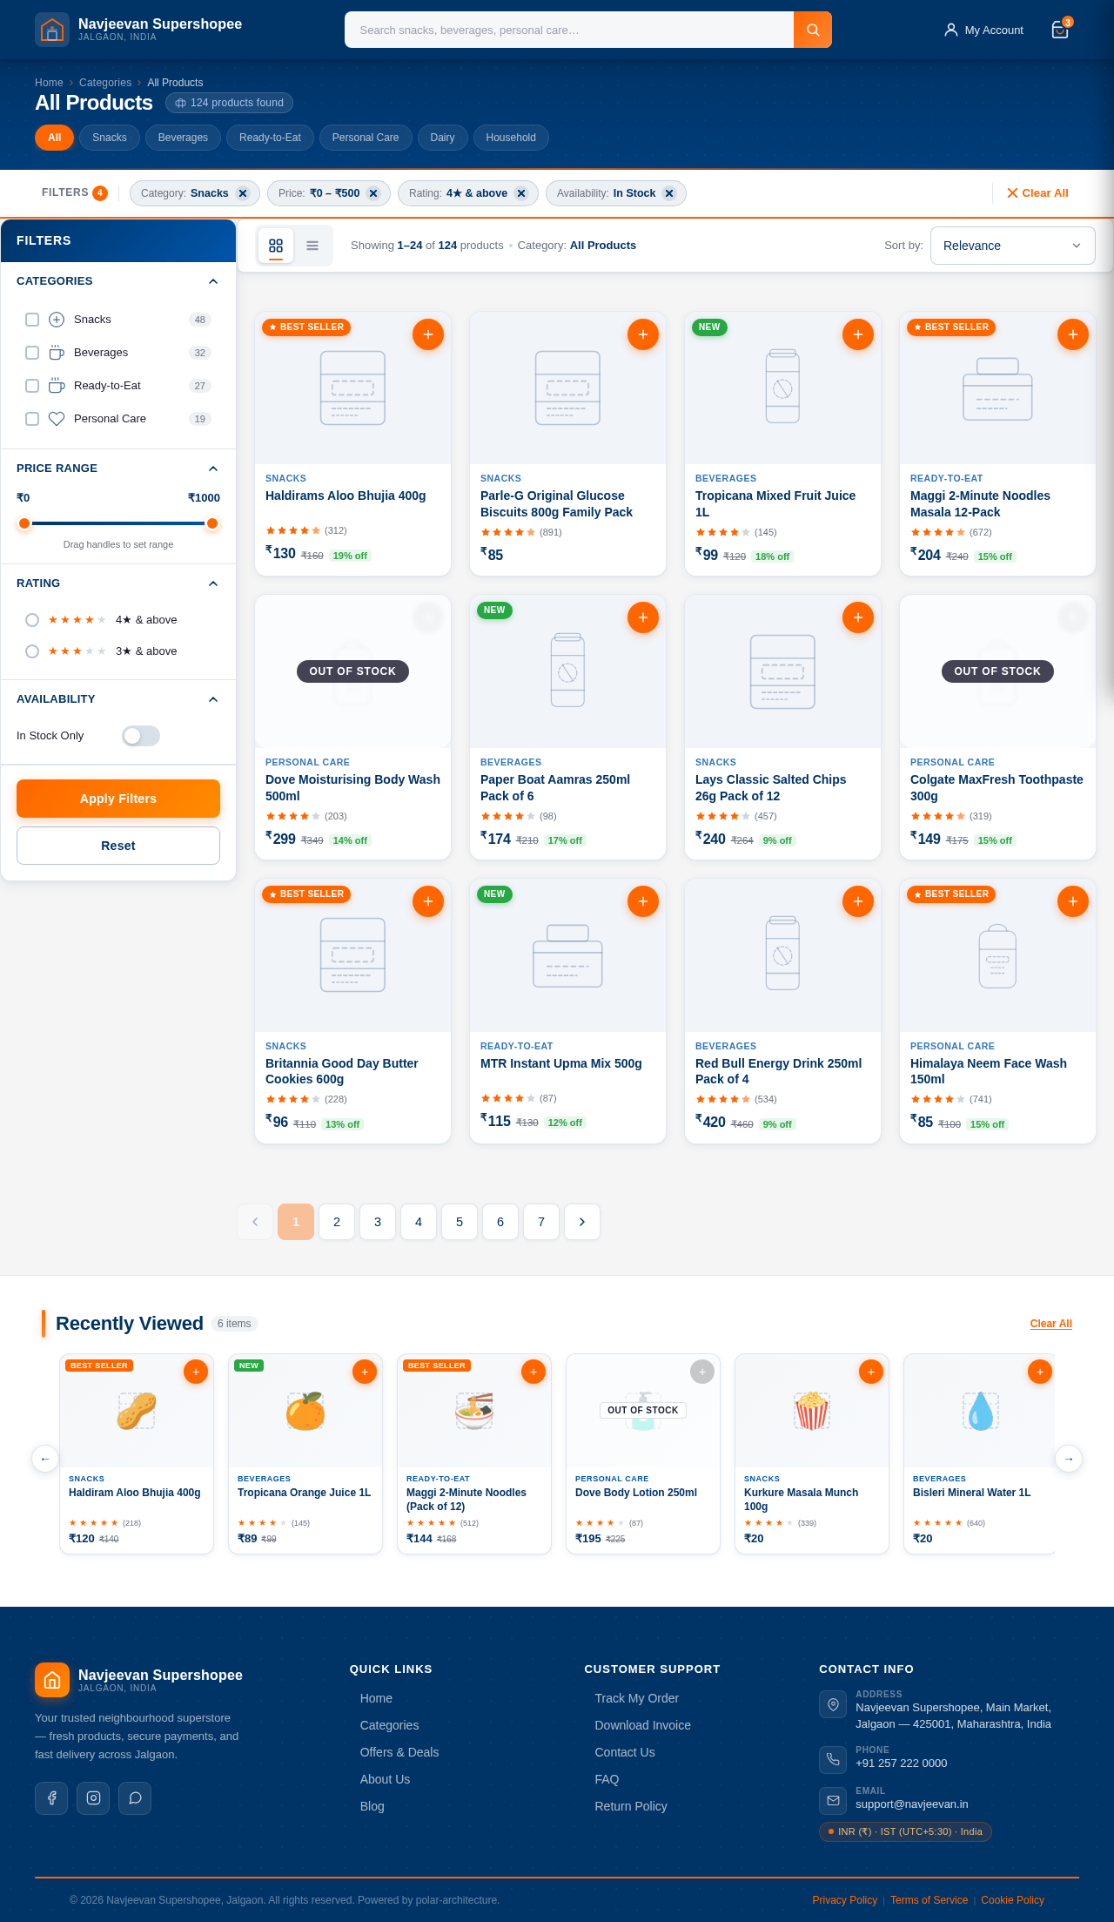Select the Snacks category pill
The width and height of the screenshot is (1114, 1922).
[110, 138]
